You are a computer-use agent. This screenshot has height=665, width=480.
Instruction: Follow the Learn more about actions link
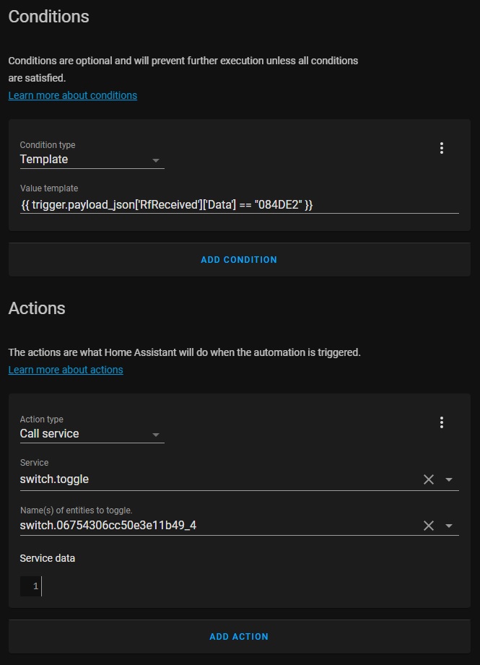tap(66, 370)
